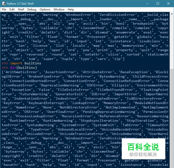
Task: Click the vertical scrollbar thumb
Action: pyautogui.click(x=172, y=118)
